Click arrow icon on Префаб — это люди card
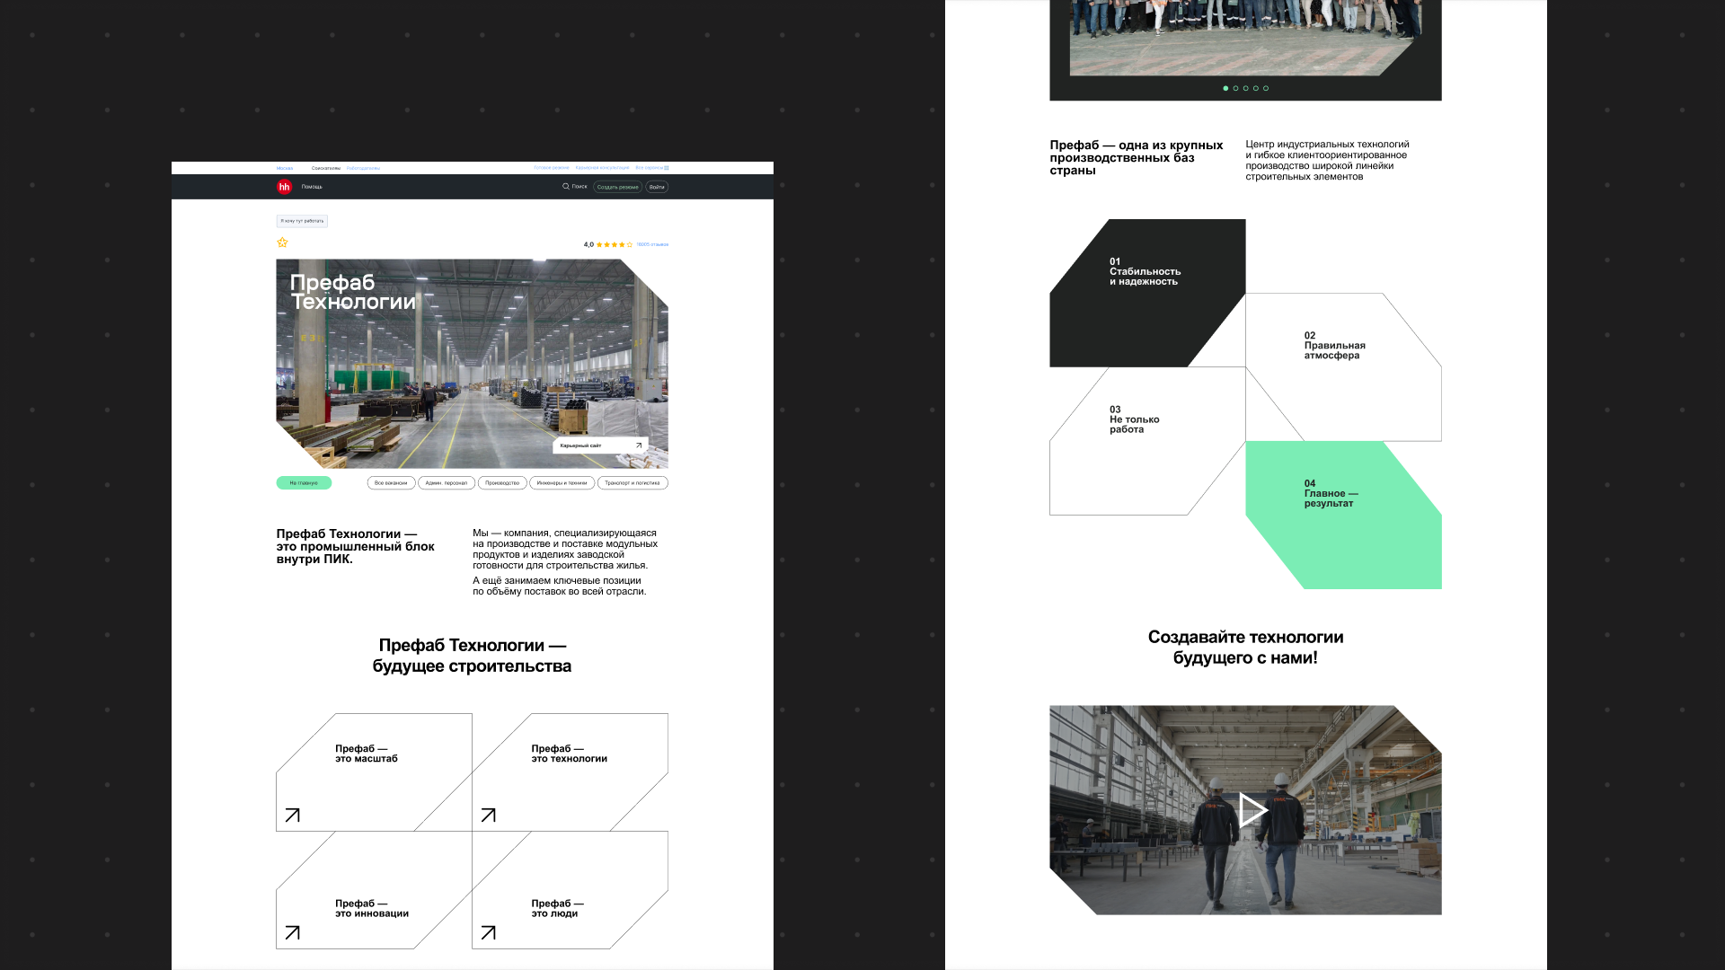Screen dimensions: 1725x970 (x=488, y=933)
